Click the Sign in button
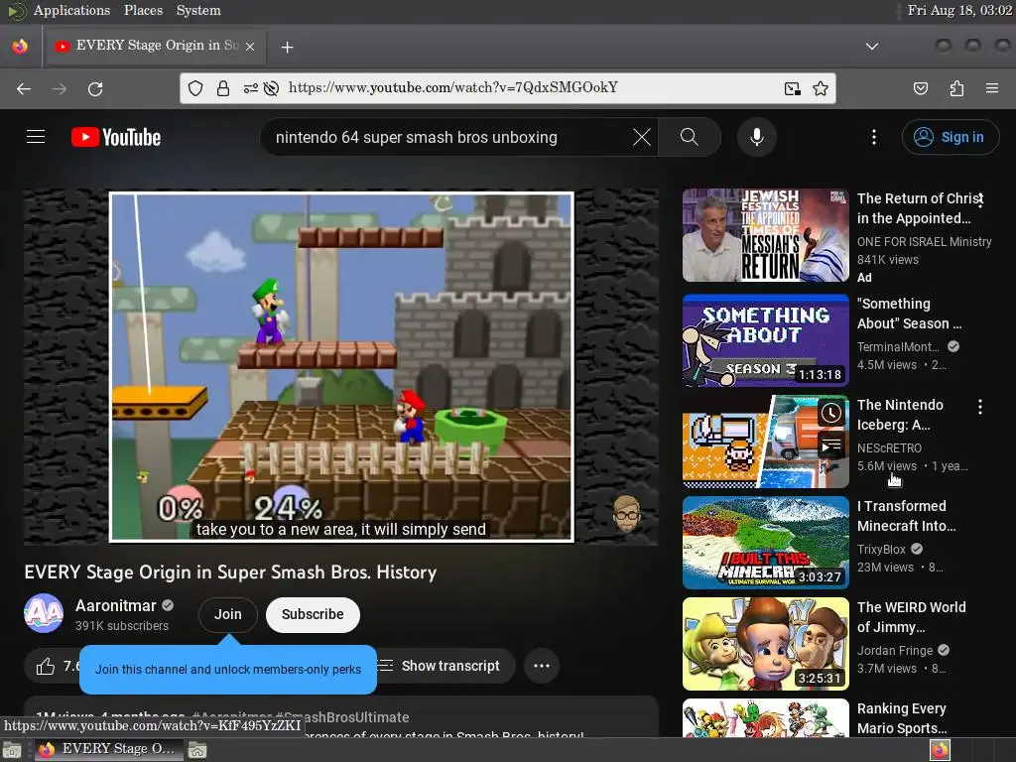 pyautogui.click(x=951, y=137)
